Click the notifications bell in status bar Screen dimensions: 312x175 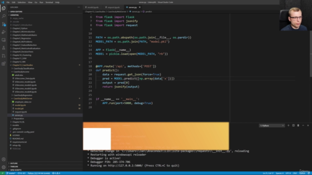309,173
